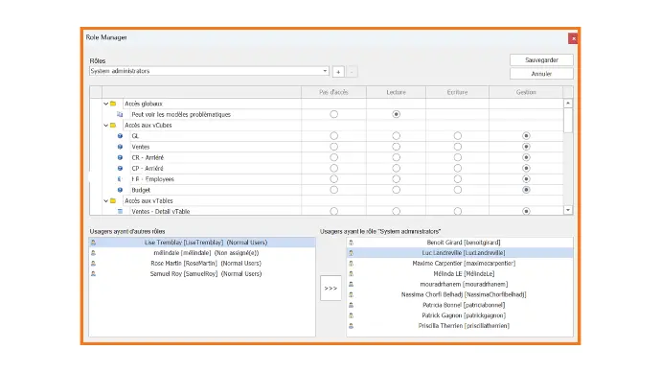Click the user icon beside mélindale
This screenshot has width=661, height=372.
click(x=94, y=253)
